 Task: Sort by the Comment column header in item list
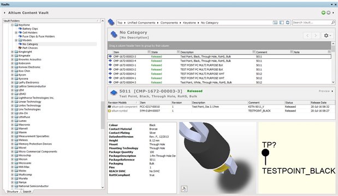click(x=262, y=52)
